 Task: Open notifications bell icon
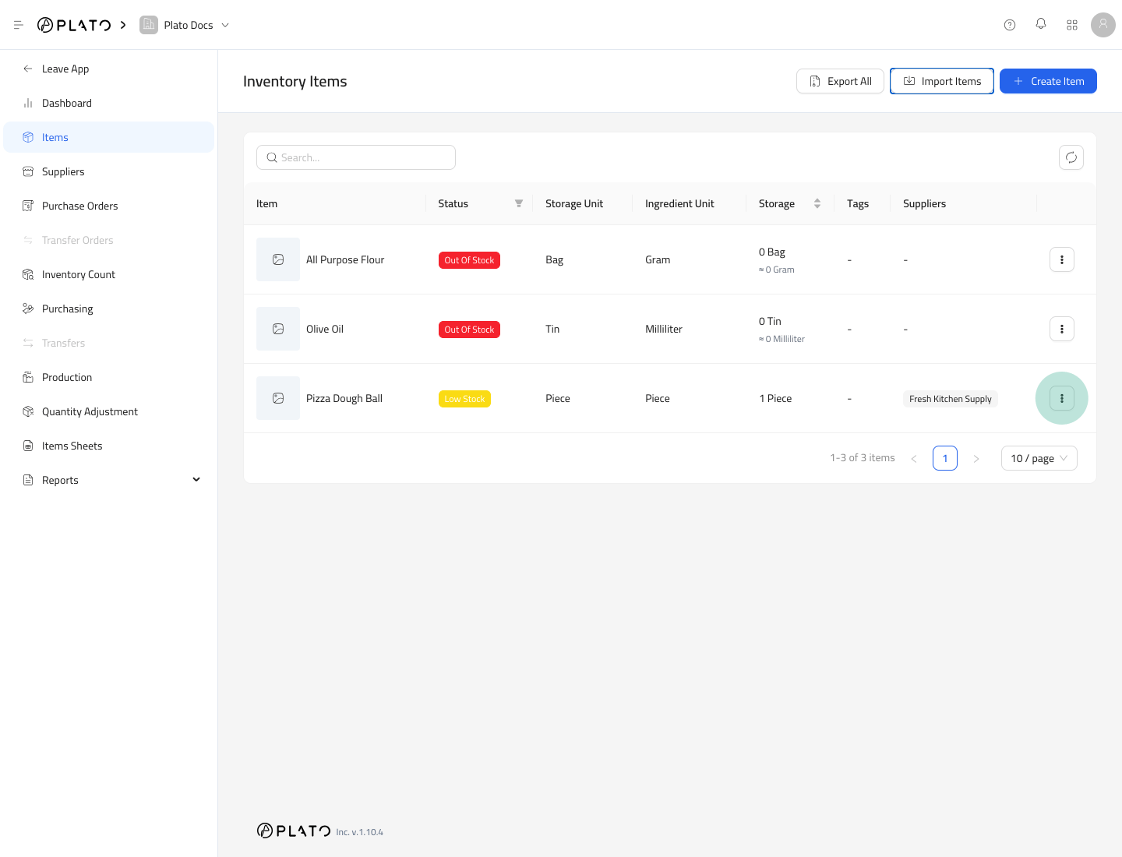[x=1041, y=24]
